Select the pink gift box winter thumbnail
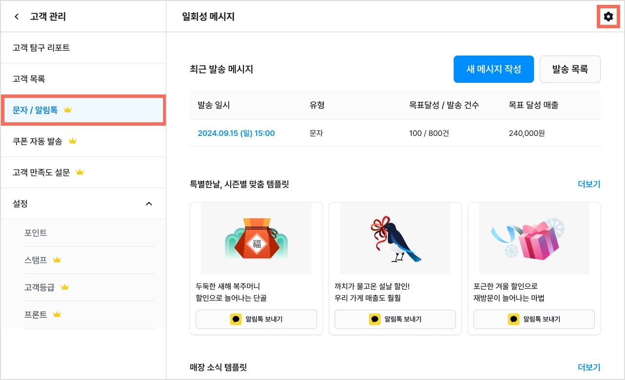The image size is (625, 380). click(534, 239)
